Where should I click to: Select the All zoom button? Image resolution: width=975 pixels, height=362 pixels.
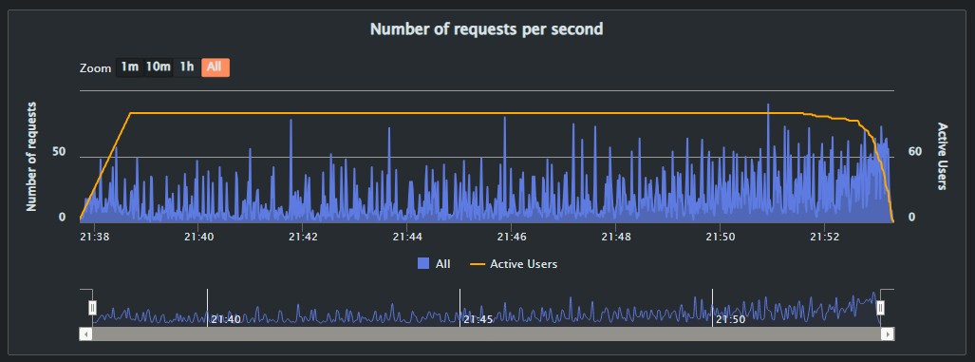(x=216, y=67)
